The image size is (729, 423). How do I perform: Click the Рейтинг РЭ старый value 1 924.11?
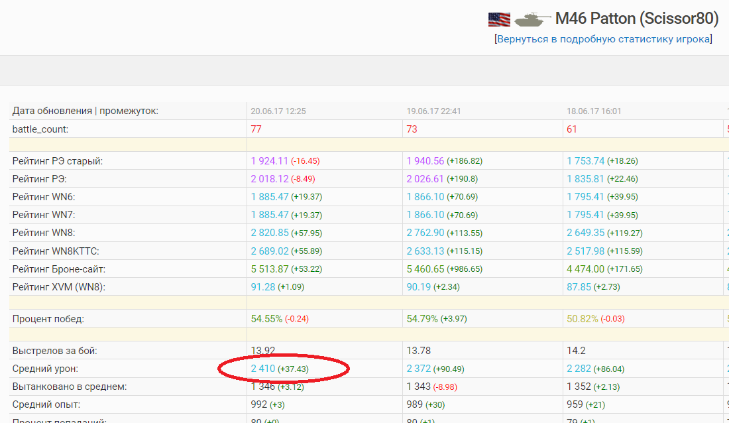click(270, 161)
